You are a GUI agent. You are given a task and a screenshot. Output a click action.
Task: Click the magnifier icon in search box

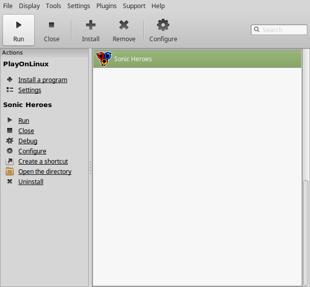(x=256, y=30)
